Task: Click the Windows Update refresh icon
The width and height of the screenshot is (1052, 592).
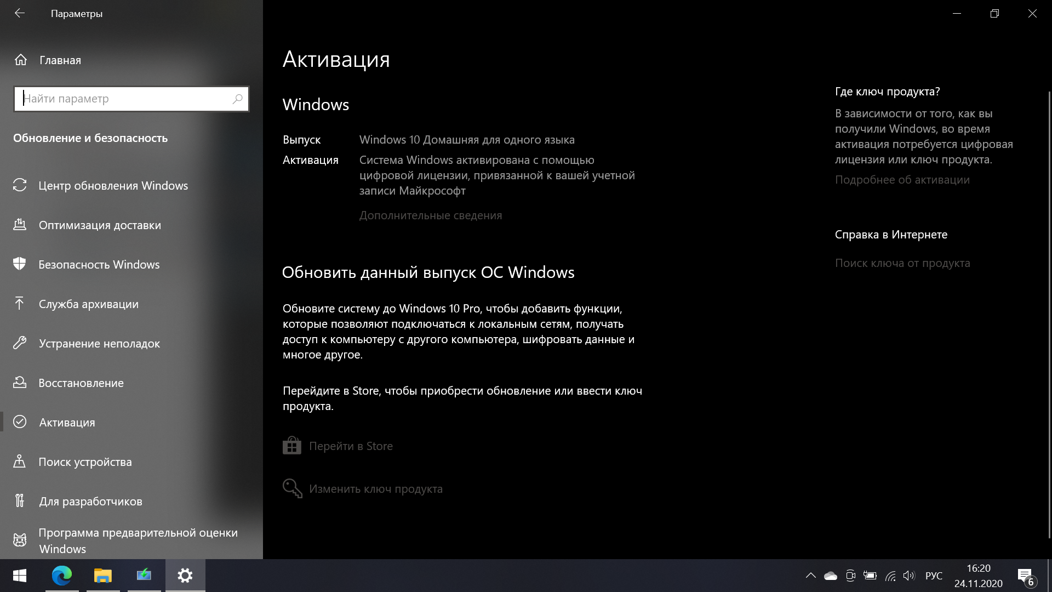Action: [20, 185]
